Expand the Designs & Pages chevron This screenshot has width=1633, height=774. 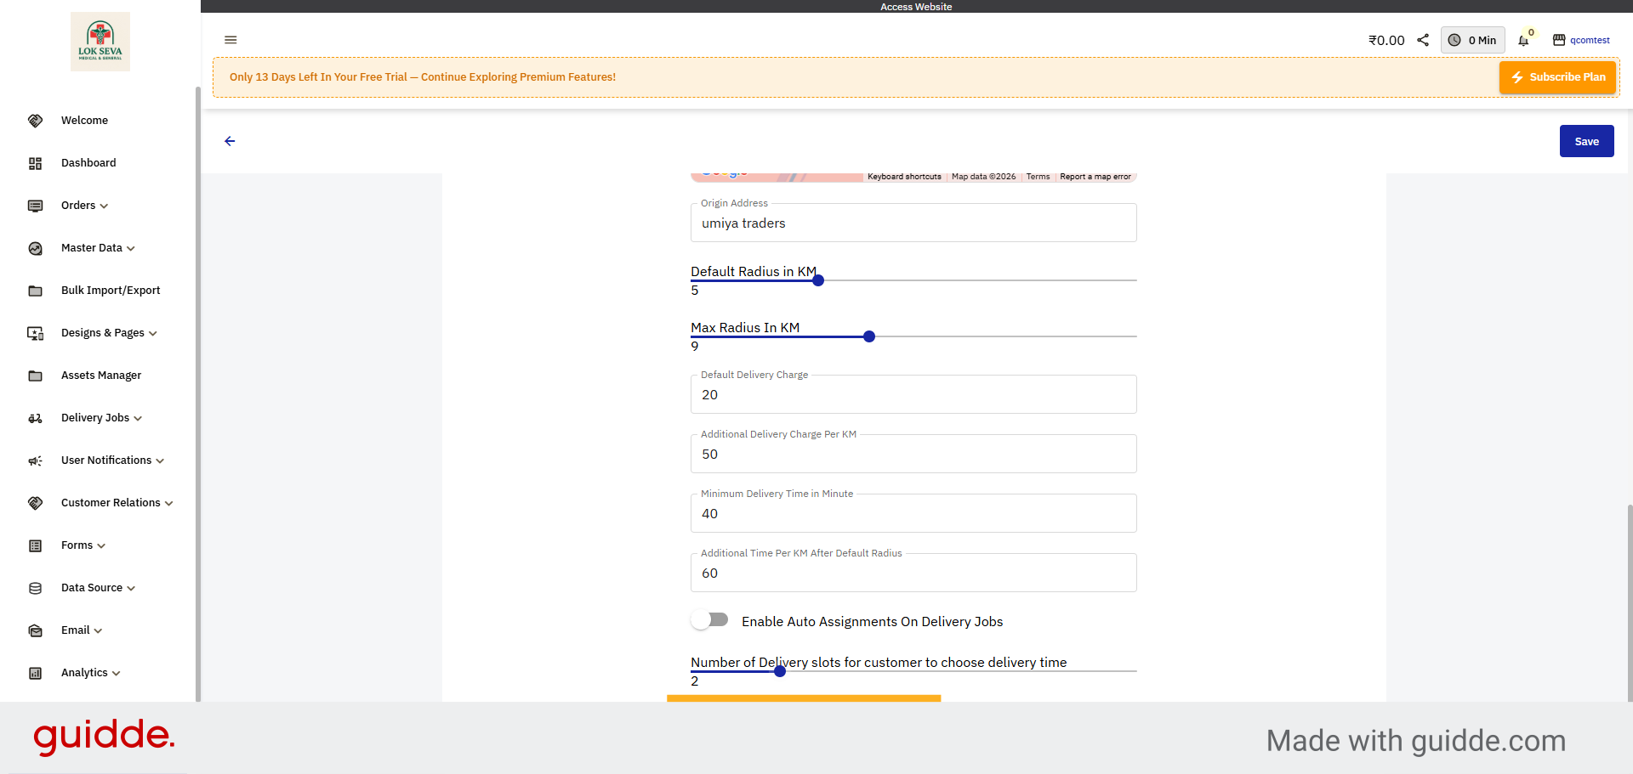point(153,334)
